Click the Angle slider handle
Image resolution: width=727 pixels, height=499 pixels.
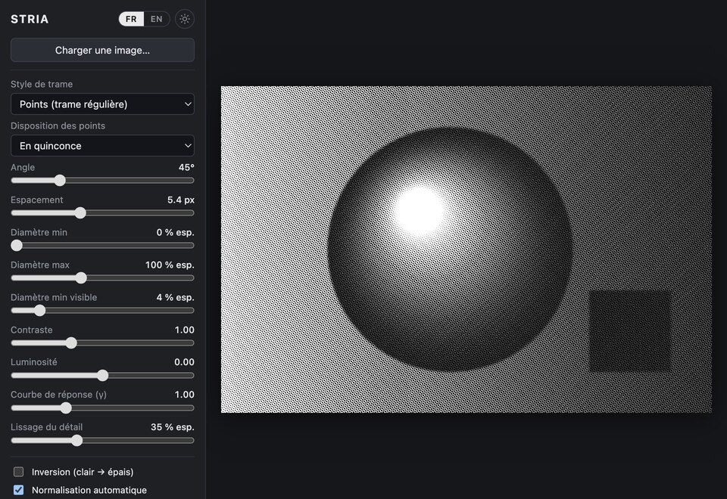(59, 181)
